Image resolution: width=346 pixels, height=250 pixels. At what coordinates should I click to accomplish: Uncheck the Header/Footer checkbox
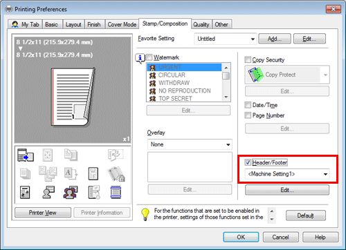tap(248, 162)
